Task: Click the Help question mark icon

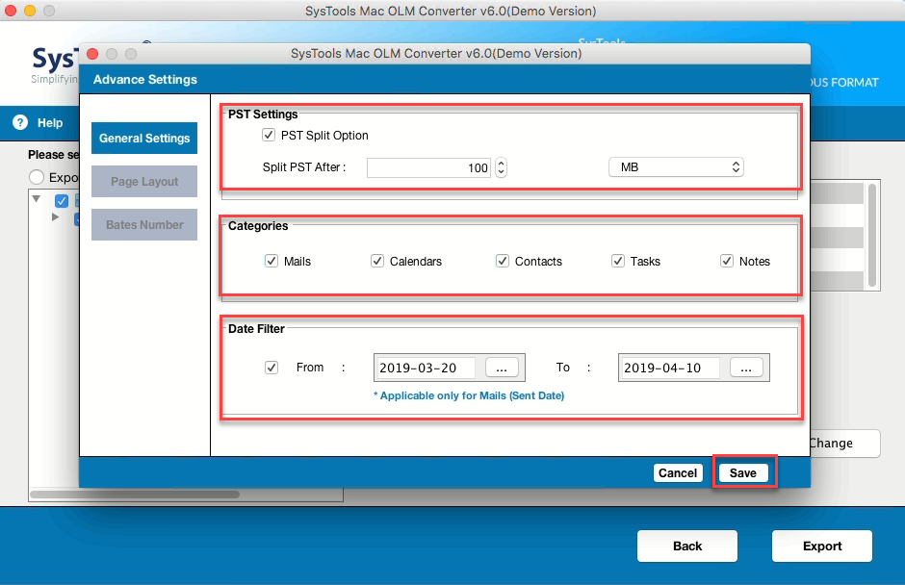Action: tap(20, 122)
